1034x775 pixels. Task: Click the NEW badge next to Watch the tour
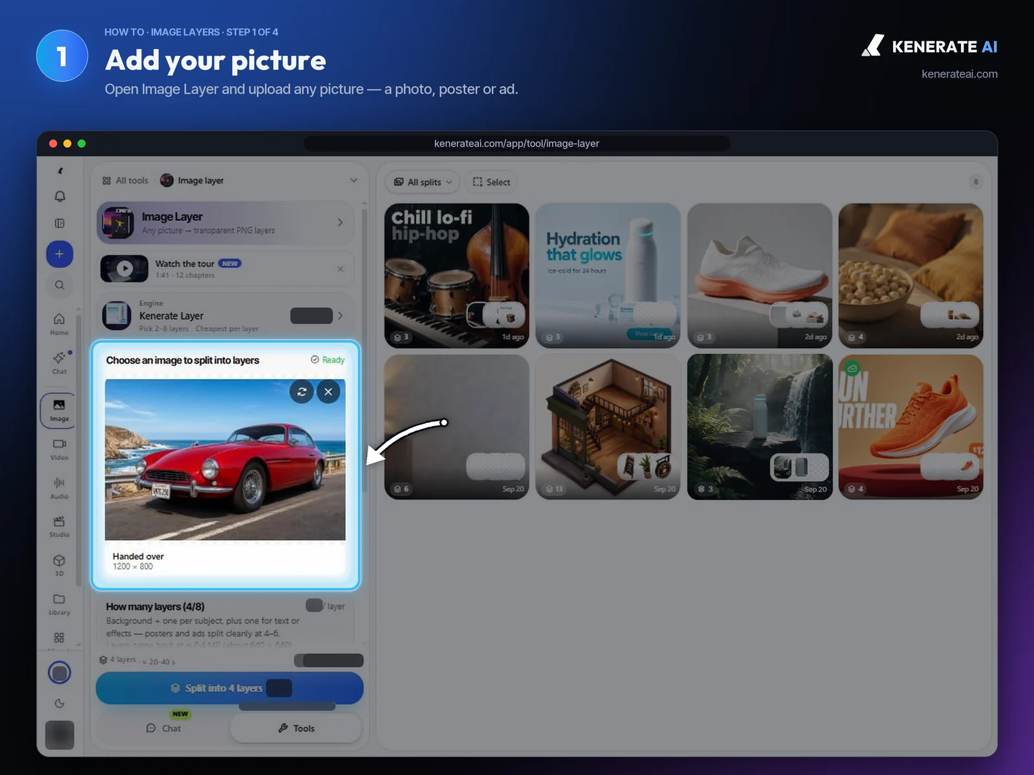pyautogui.click(x=229, y=263)
